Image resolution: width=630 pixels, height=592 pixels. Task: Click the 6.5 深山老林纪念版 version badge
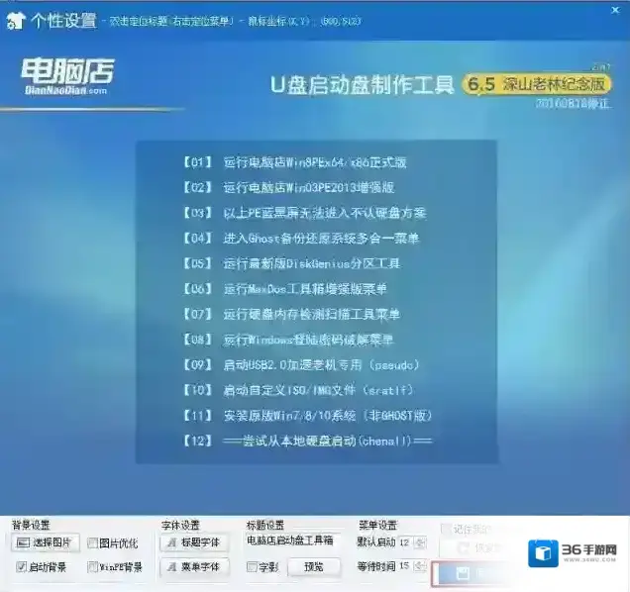point(536,84)
